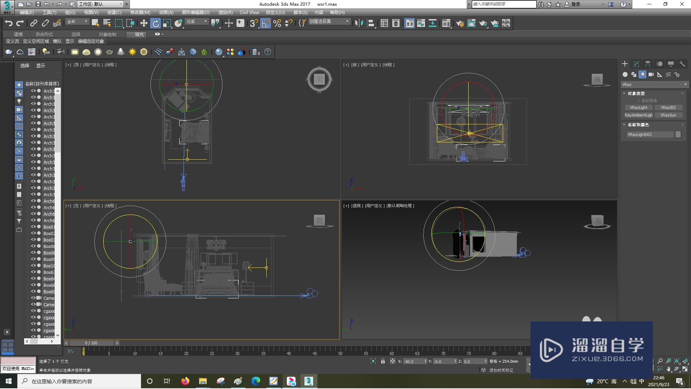Toggle Display Geometry filter in scene explorer

tap(19, 85)
